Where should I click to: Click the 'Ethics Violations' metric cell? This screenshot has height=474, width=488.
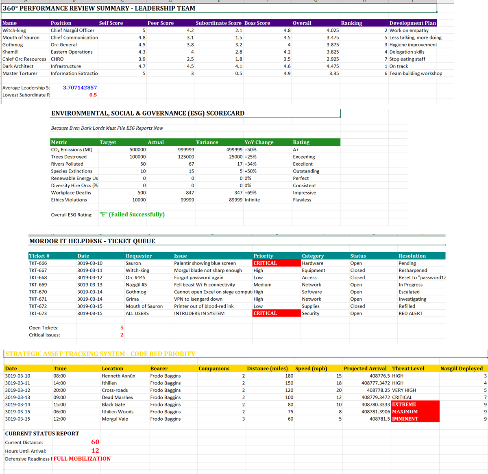pos(74,200)
